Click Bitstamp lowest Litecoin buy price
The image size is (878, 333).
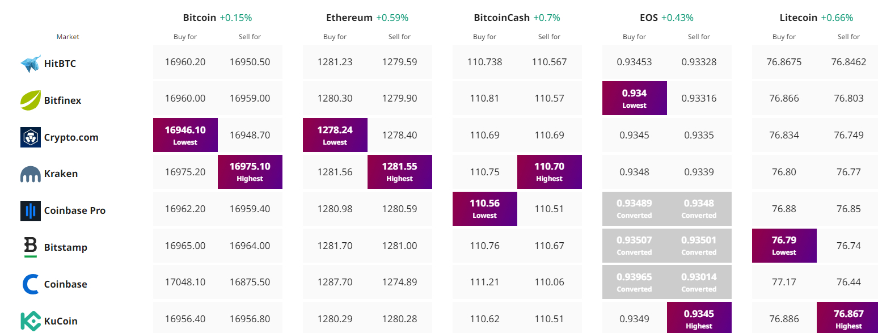click(784, 246)
